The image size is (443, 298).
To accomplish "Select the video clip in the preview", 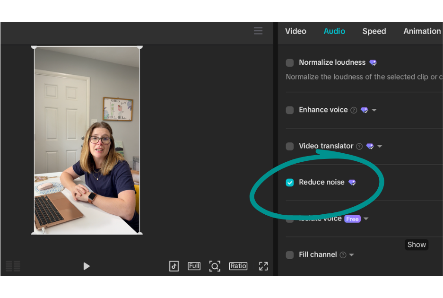I will coord(87,140).
